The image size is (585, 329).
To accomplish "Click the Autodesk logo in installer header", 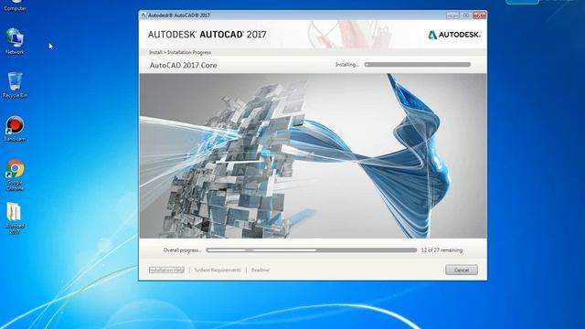I will (x=453, y=35).
